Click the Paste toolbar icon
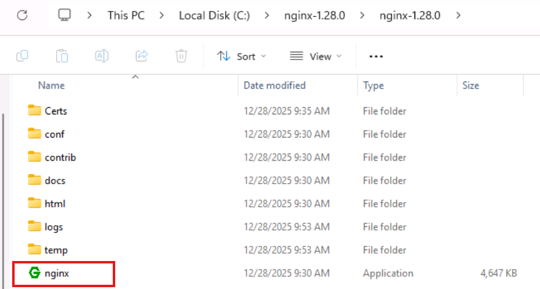Viewport: 540px width, 289px height. (62, 55)
